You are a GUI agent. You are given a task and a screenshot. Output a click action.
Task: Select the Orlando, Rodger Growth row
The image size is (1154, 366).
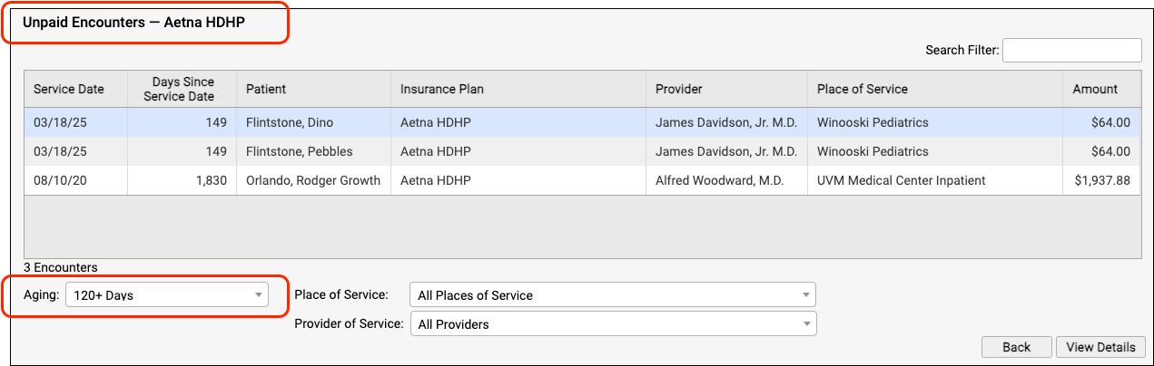pos(582,180)
